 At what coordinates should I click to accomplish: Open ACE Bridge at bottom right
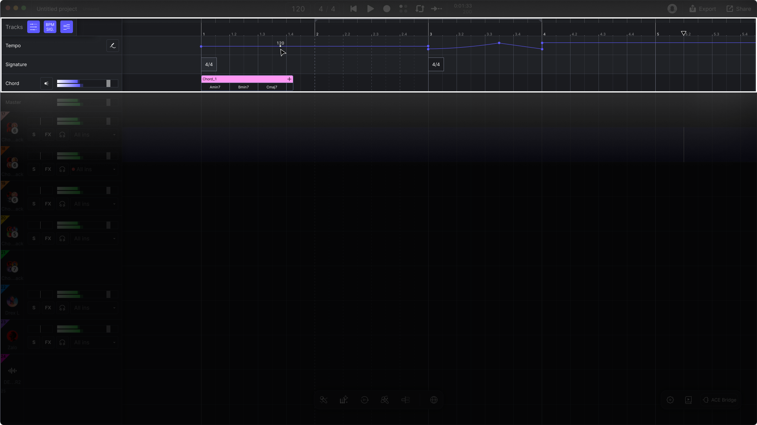[720, 400]
